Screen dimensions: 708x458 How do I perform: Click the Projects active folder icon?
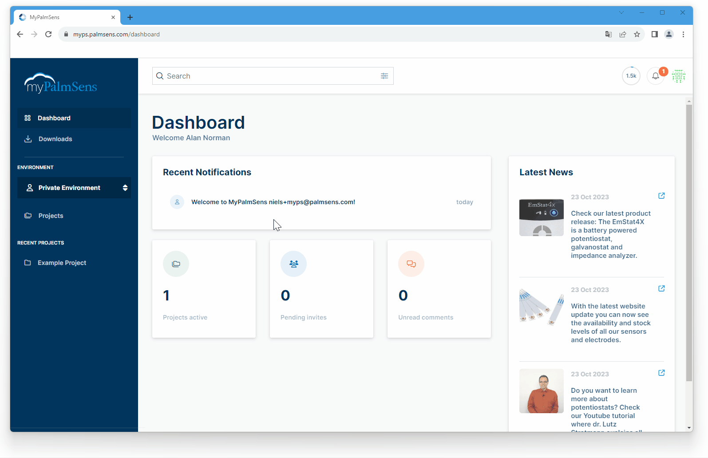pos(176,264)
